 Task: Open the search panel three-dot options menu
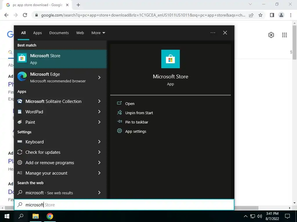coord(213,33)
